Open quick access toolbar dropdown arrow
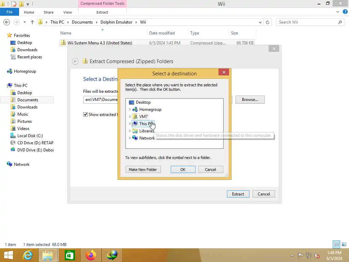The image size is (349, 262). coord(28,4)
